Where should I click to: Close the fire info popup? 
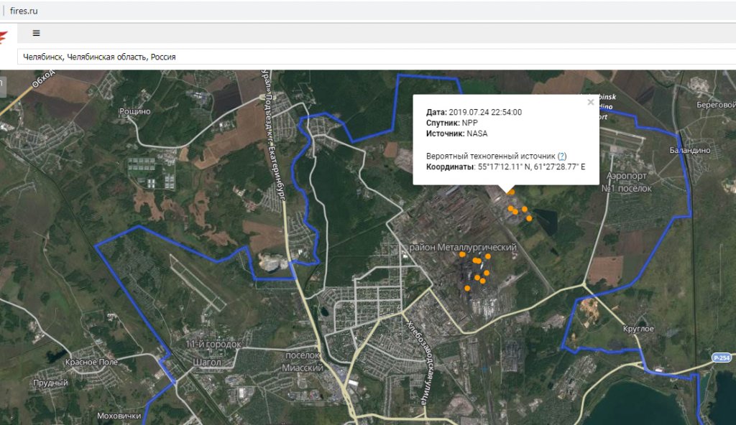[590, 102]
